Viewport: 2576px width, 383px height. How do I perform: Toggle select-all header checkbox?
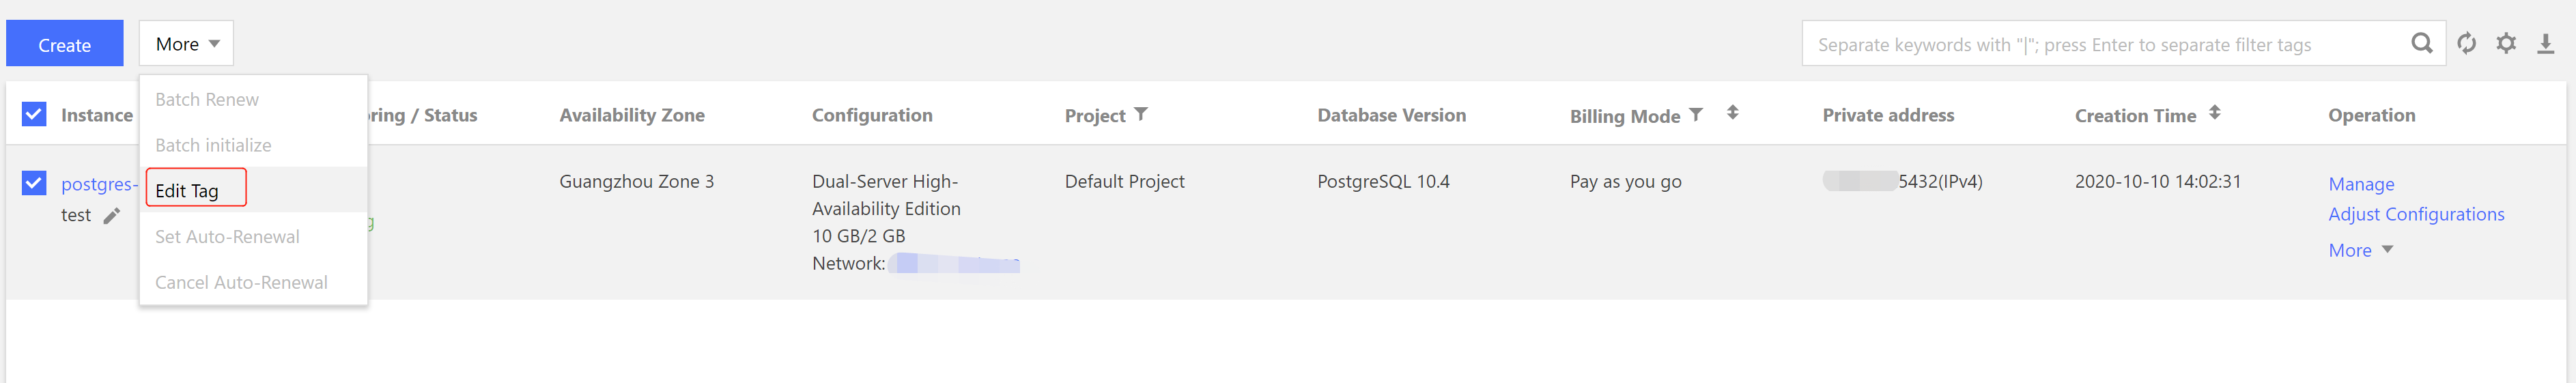[x=34, y=114]
